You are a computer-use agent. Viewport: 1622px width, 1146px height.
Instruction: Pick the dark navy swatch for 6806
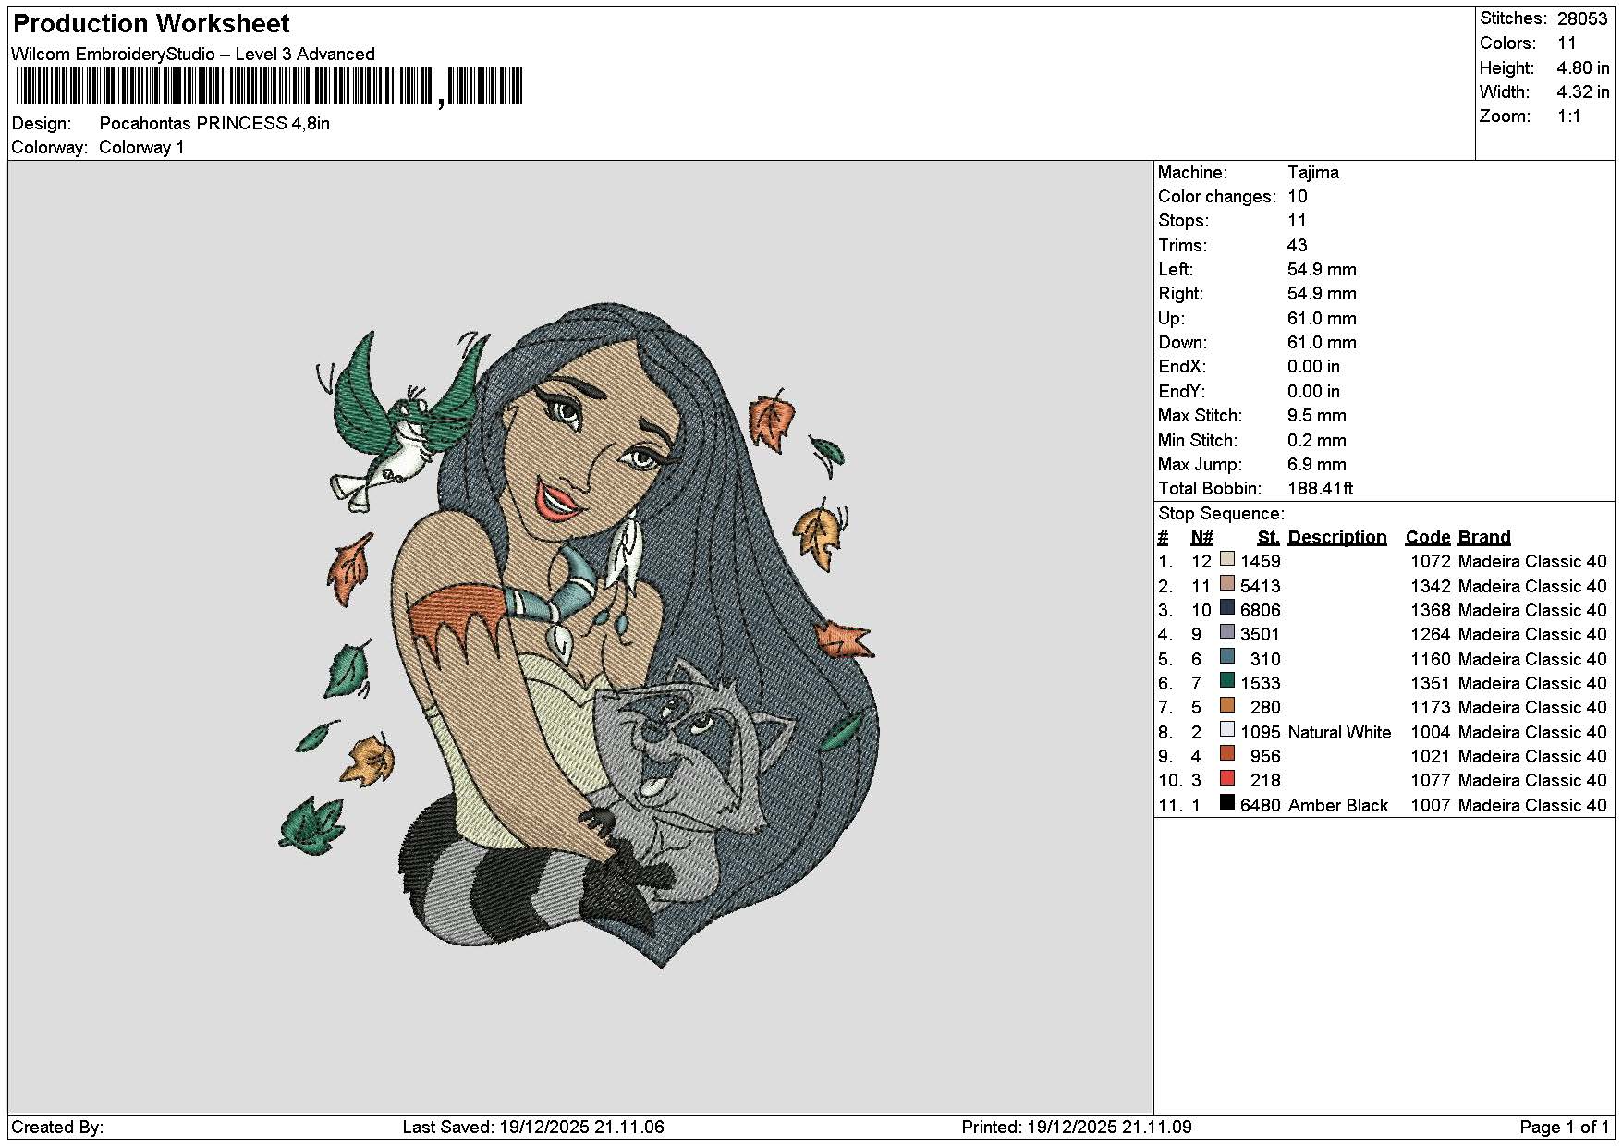point(1227,608)
